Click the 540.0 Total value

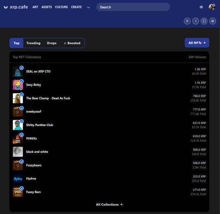pyautogui.click(x=199, y=154)
